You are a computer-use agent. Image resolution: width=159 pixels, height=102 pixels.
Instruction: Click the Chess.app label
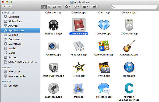coord(104,12)
